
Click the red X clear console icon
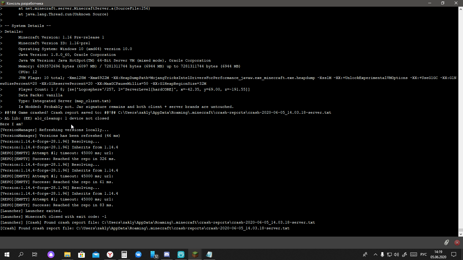click(457, 243)
